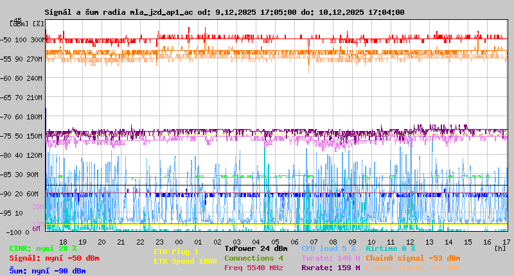Click the CPU load 5 % legend entry
The width and height of the screenshot is (514, 276).
(x=328, y=248)
